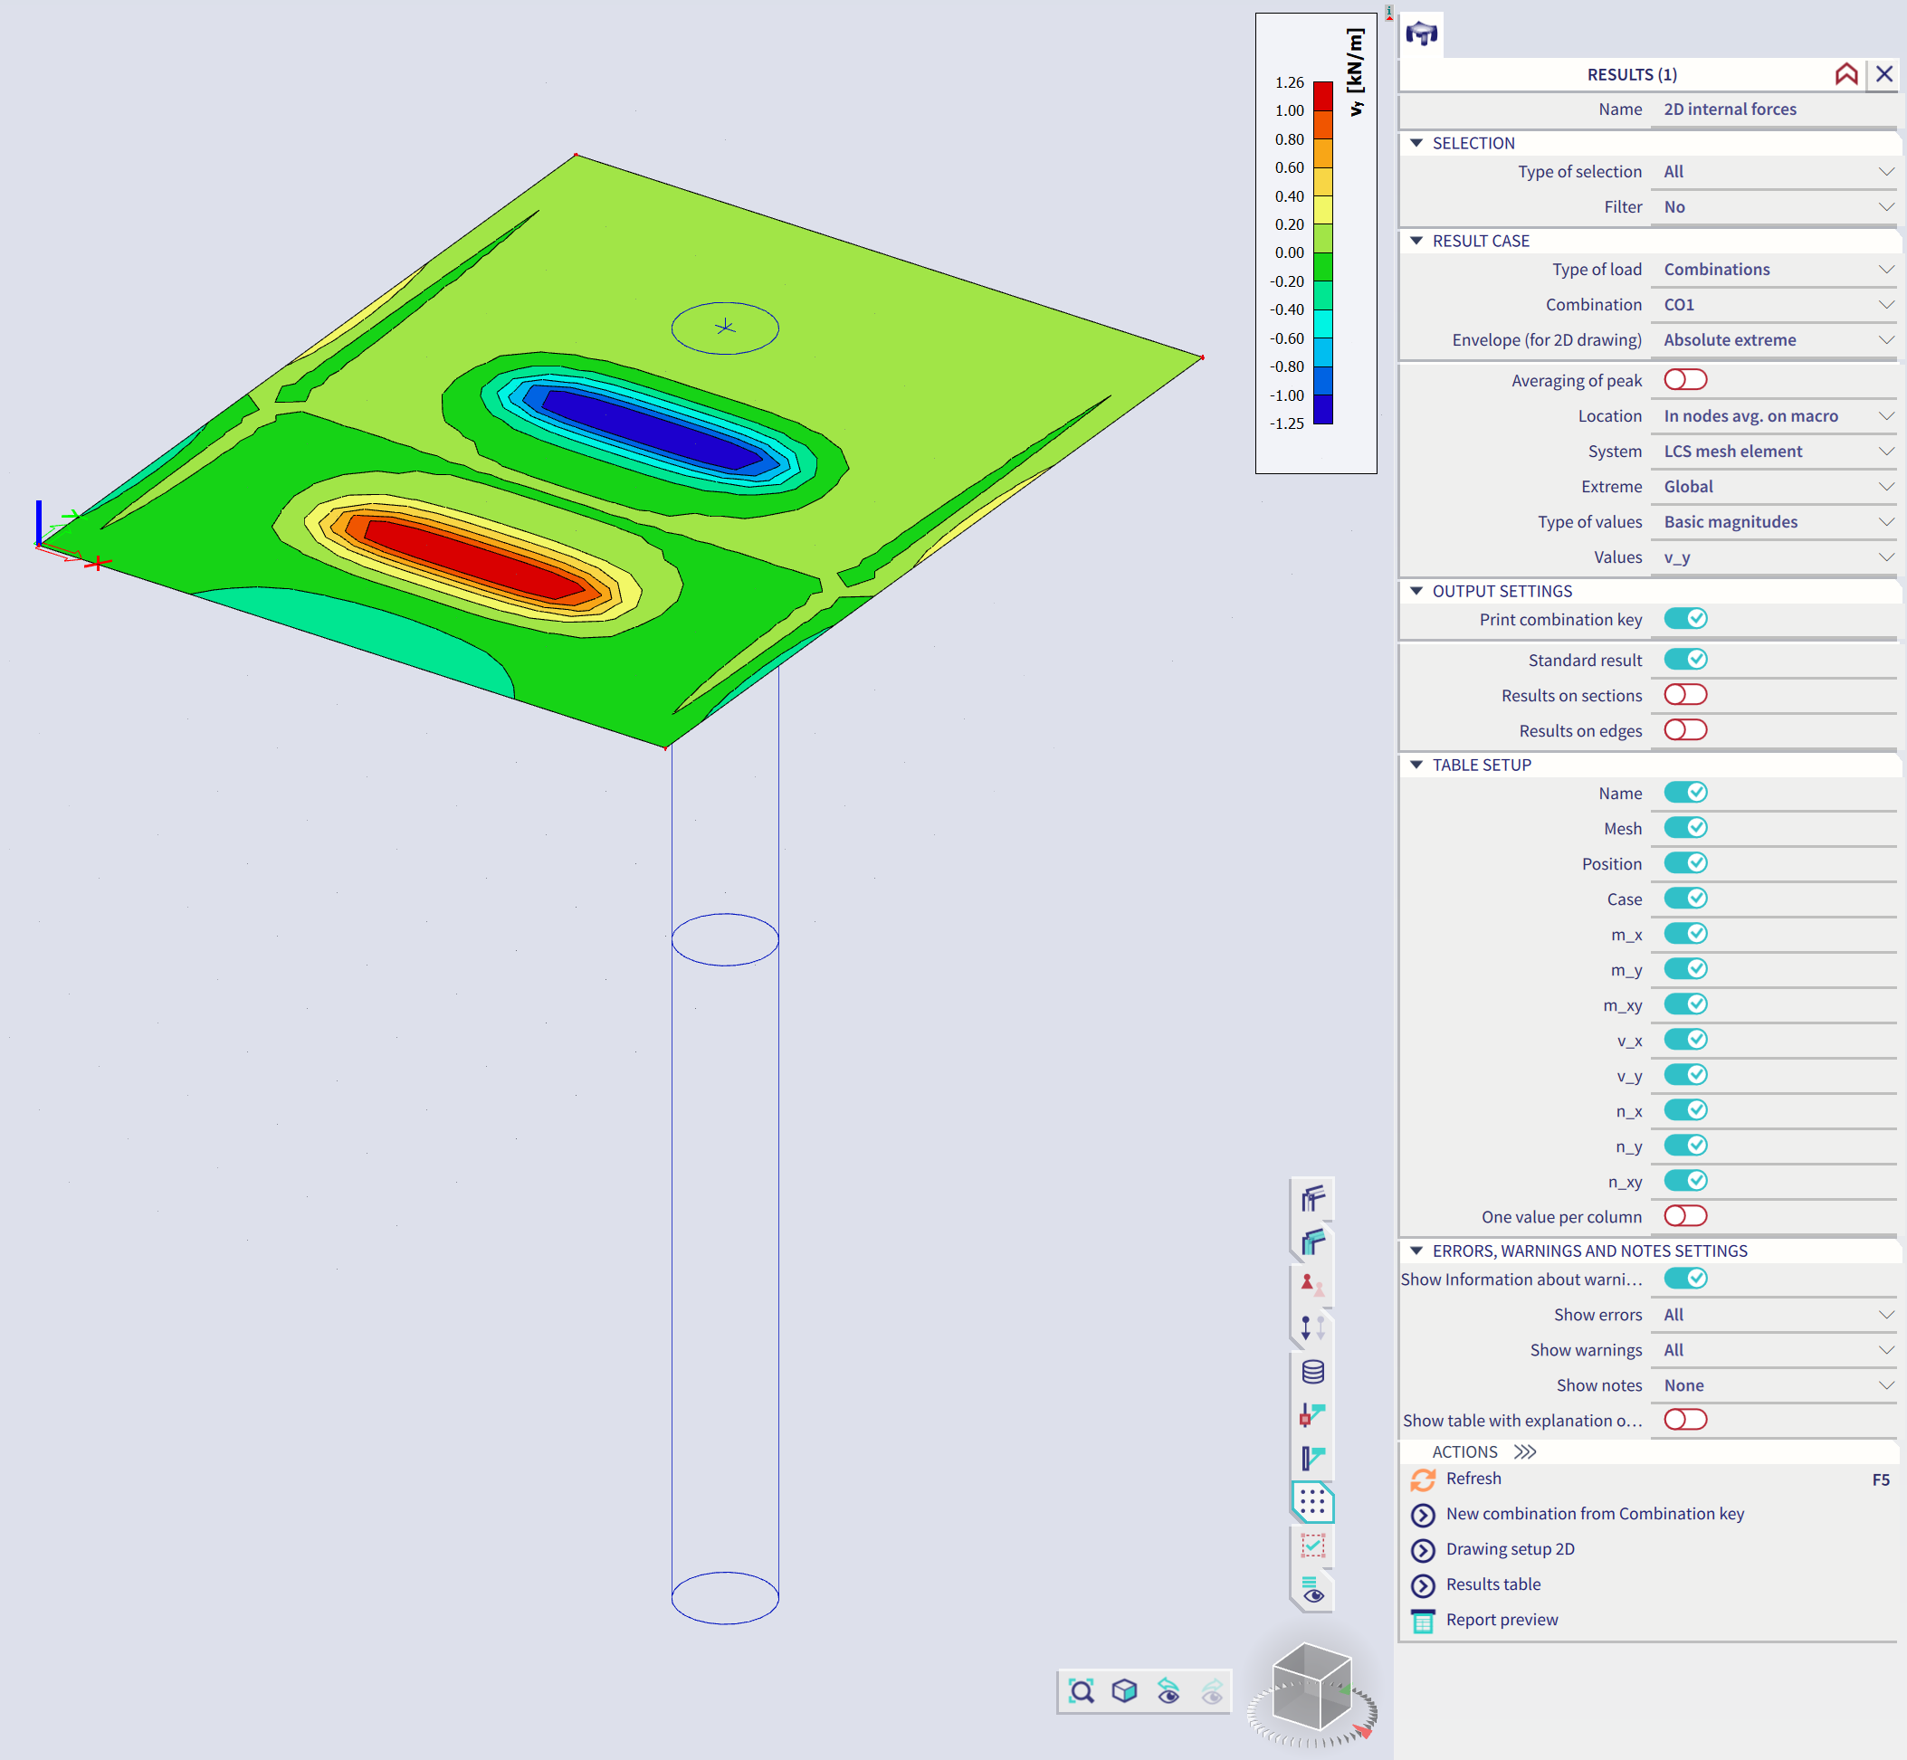Click the red supports display icon
Viewport: 1907px width, 1760px height.
1312,1284
